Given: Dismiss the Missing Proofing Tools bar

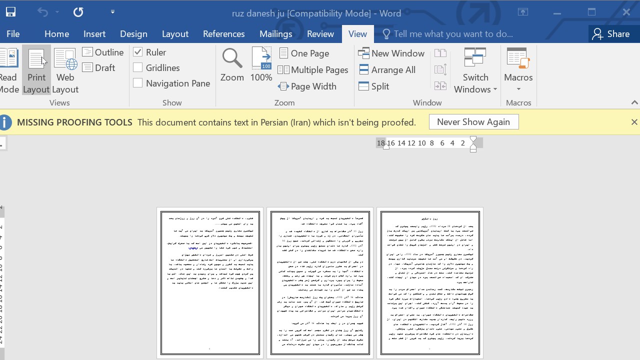Looking at the screenshot, I should click(x=634, y=122).
